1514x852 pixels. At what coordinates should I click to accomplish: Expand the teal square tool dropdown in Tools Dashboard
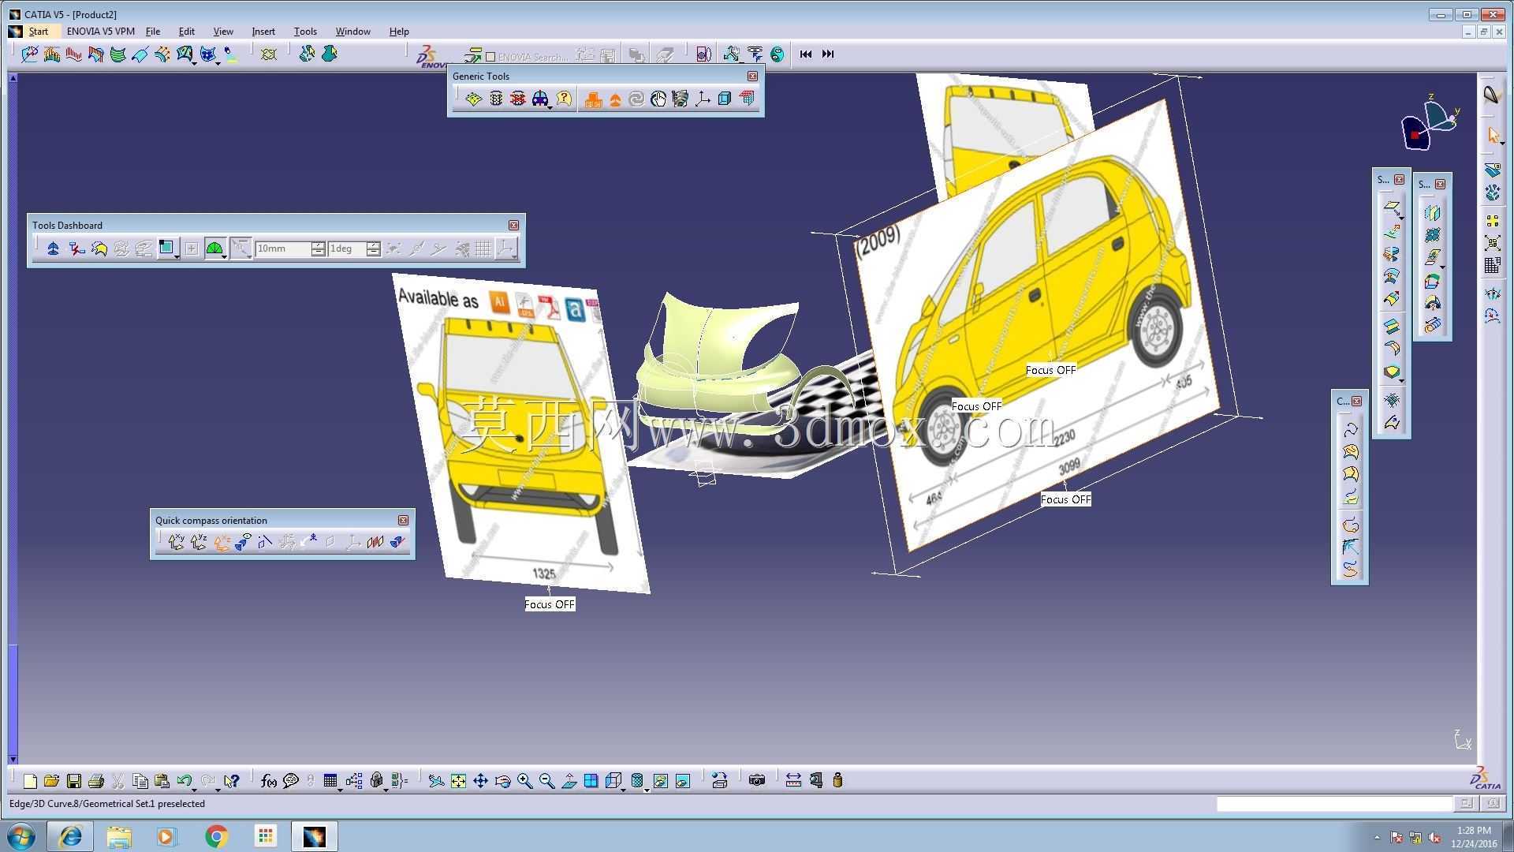177,256
